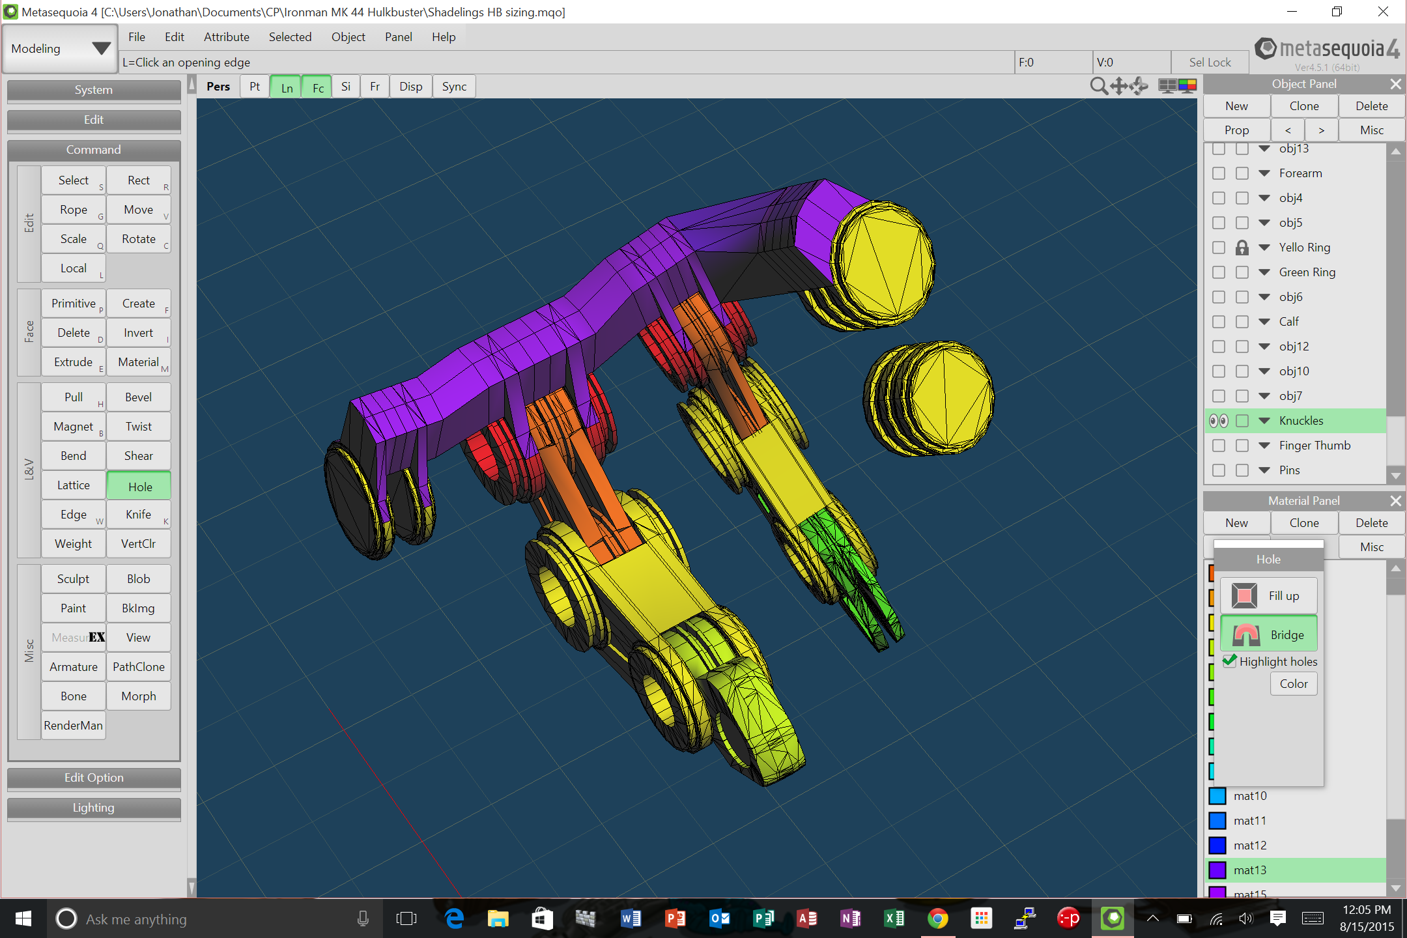Click the Cortana microphone icon

pos(363,918)
